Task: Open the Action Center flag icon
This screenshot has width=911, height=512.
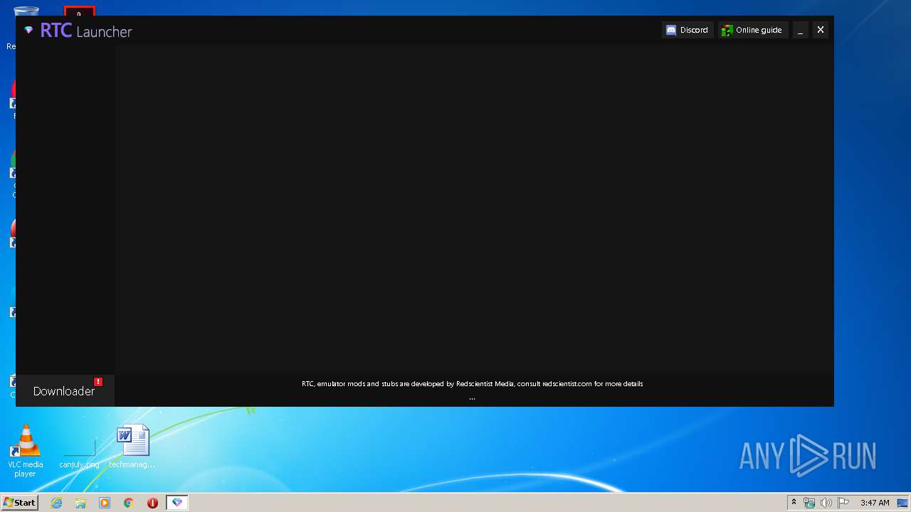Action: coord(843,503)
